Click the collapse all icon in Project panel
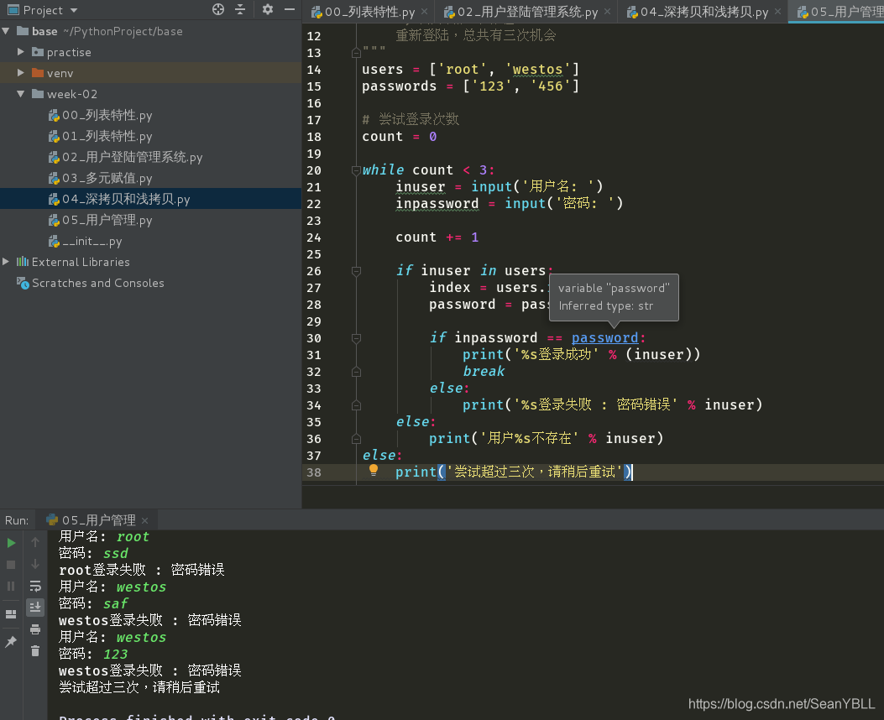 click(240, 9)
